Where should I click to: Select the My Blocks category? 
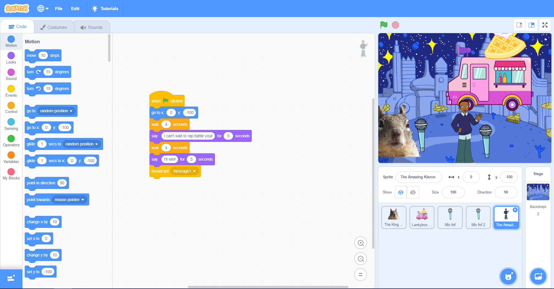(x=11, y=174)
